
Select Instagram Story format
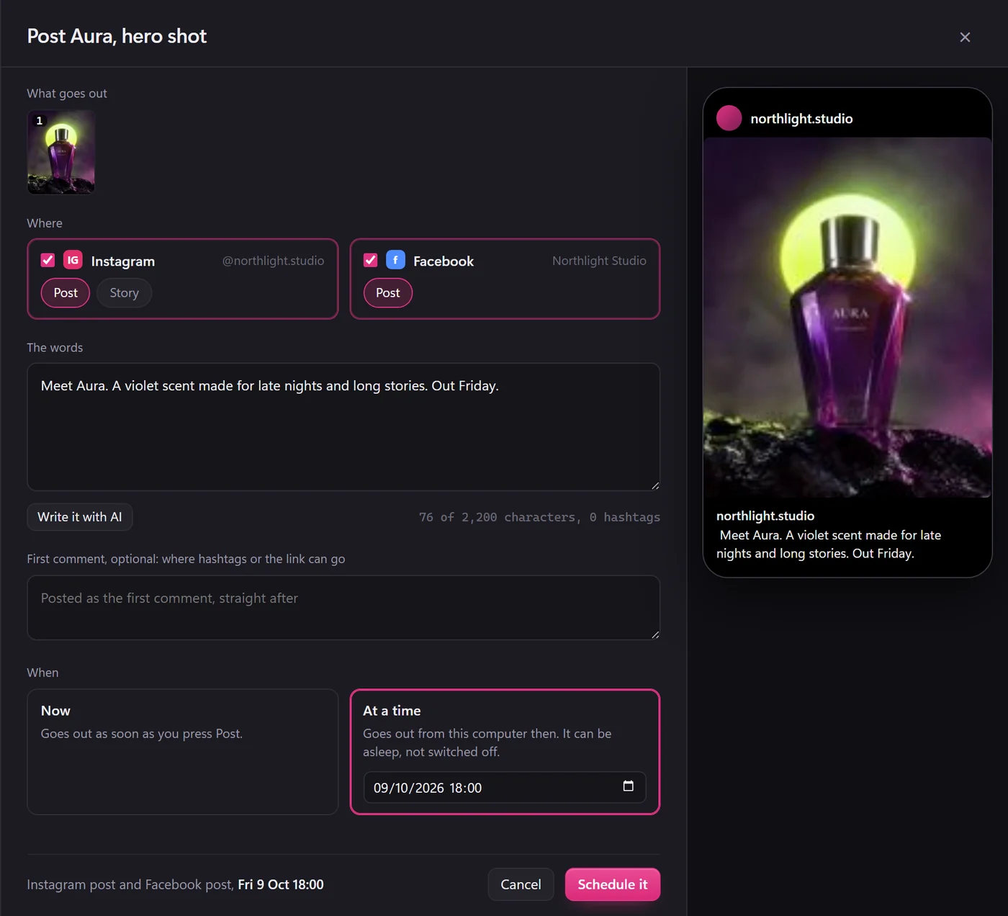coord(124,293)
